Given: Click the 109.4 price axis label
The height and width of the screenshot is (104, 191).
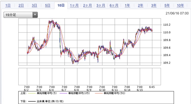Looking at the screenshot, I should [167, 55].
